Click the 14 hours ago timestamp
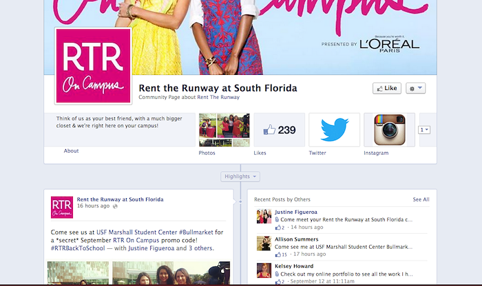482x286 pixels. (x=307, y=228)
